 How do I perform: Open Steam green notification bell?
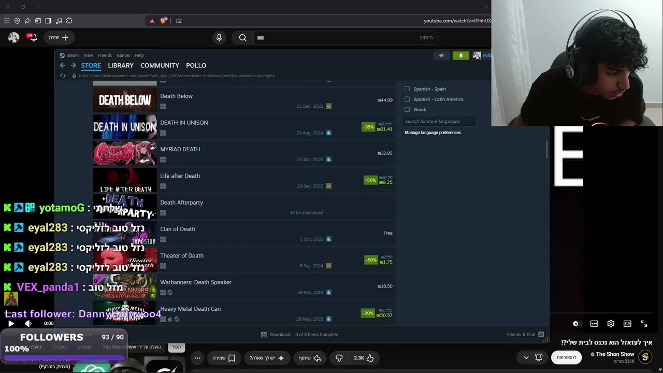[461, 55]
